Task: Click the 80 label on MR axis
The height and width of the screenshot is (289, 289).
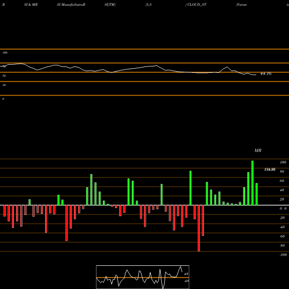Action: coord(282,172)
